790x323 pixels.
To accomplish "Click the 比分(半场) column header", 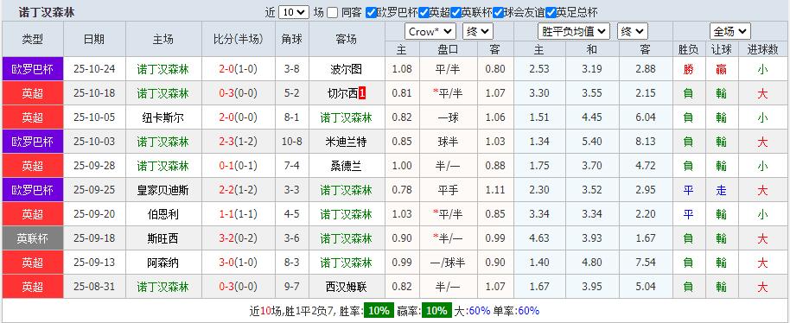I will (238, 39).
